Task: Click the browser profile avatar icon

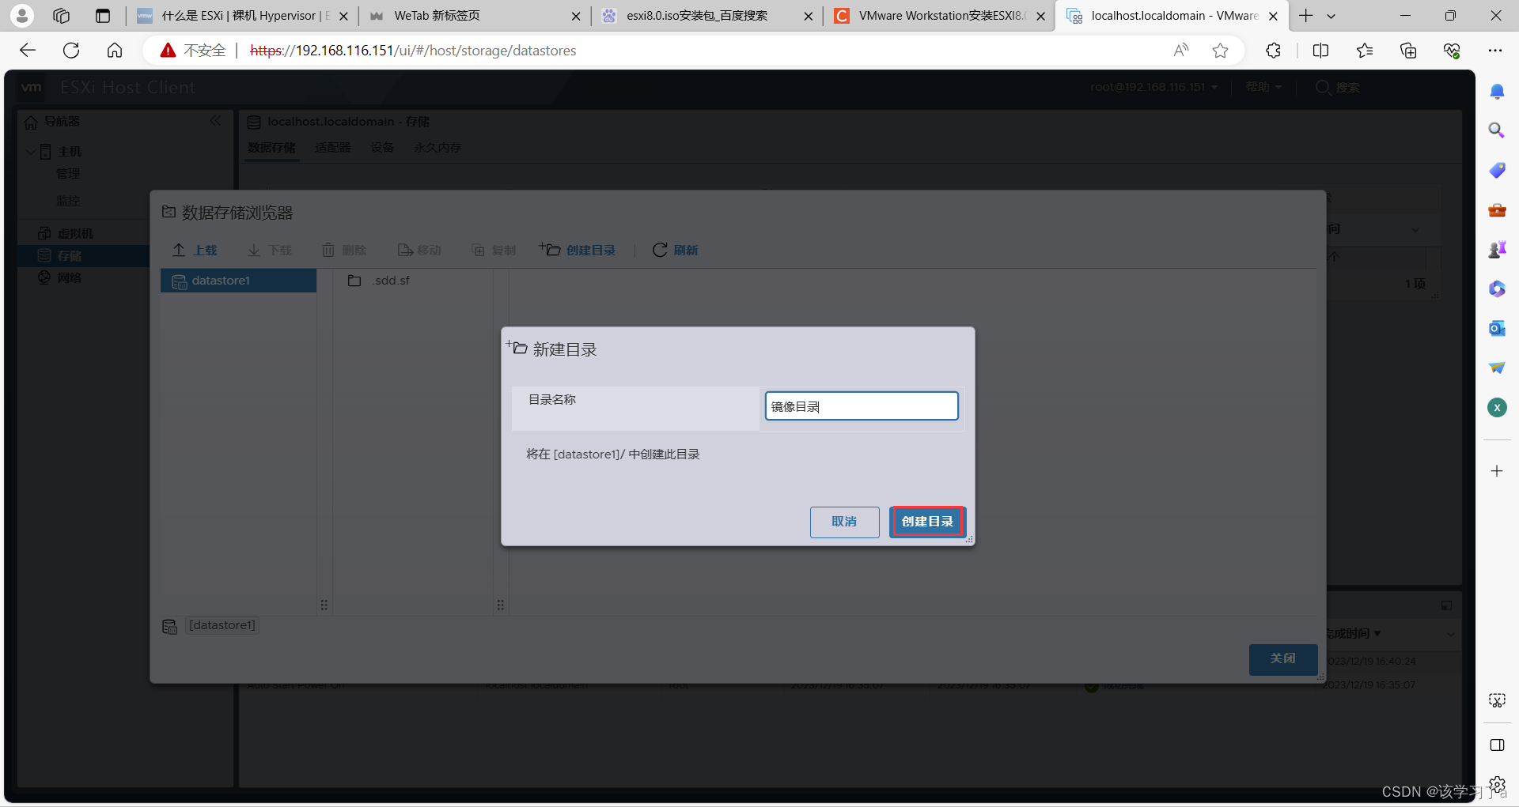Action: (x=22, y=15)
